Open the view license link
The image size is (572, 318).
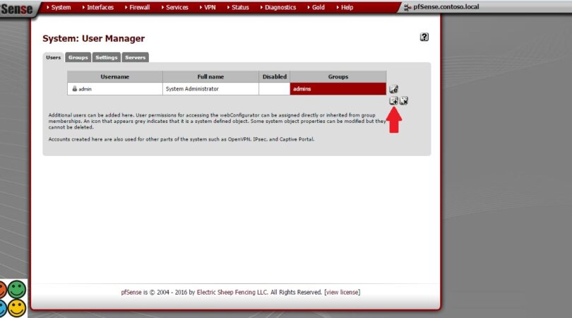(342, 292)
